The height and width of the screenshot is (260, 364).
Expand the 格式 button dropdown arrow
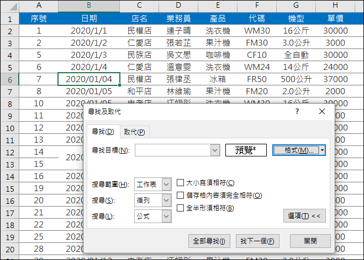(322, 150)
